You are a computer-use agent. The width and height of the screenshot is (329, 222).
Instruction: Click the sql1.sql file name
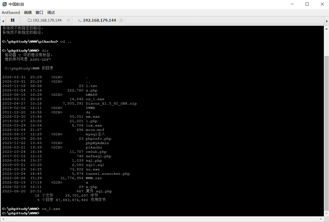click(x=95, y=165)
